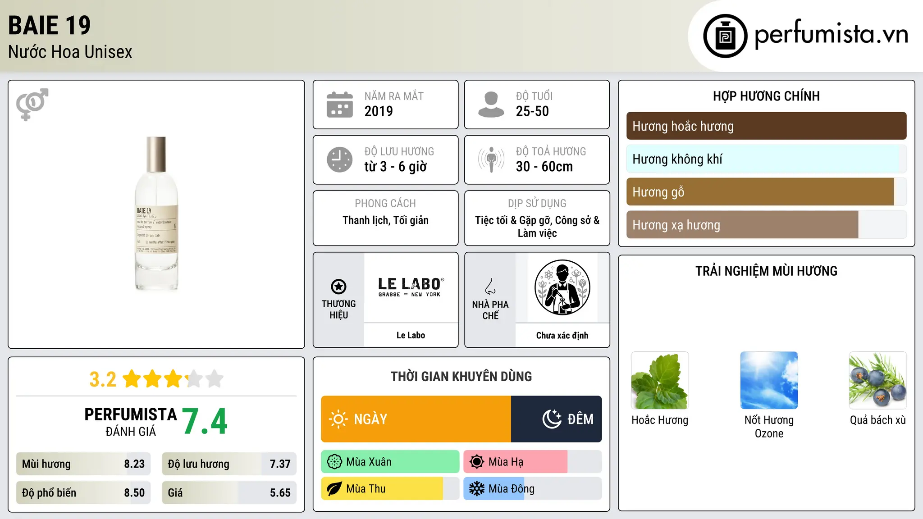Click the star badge icon above Thương hiệu

click(x=338, y=287)
